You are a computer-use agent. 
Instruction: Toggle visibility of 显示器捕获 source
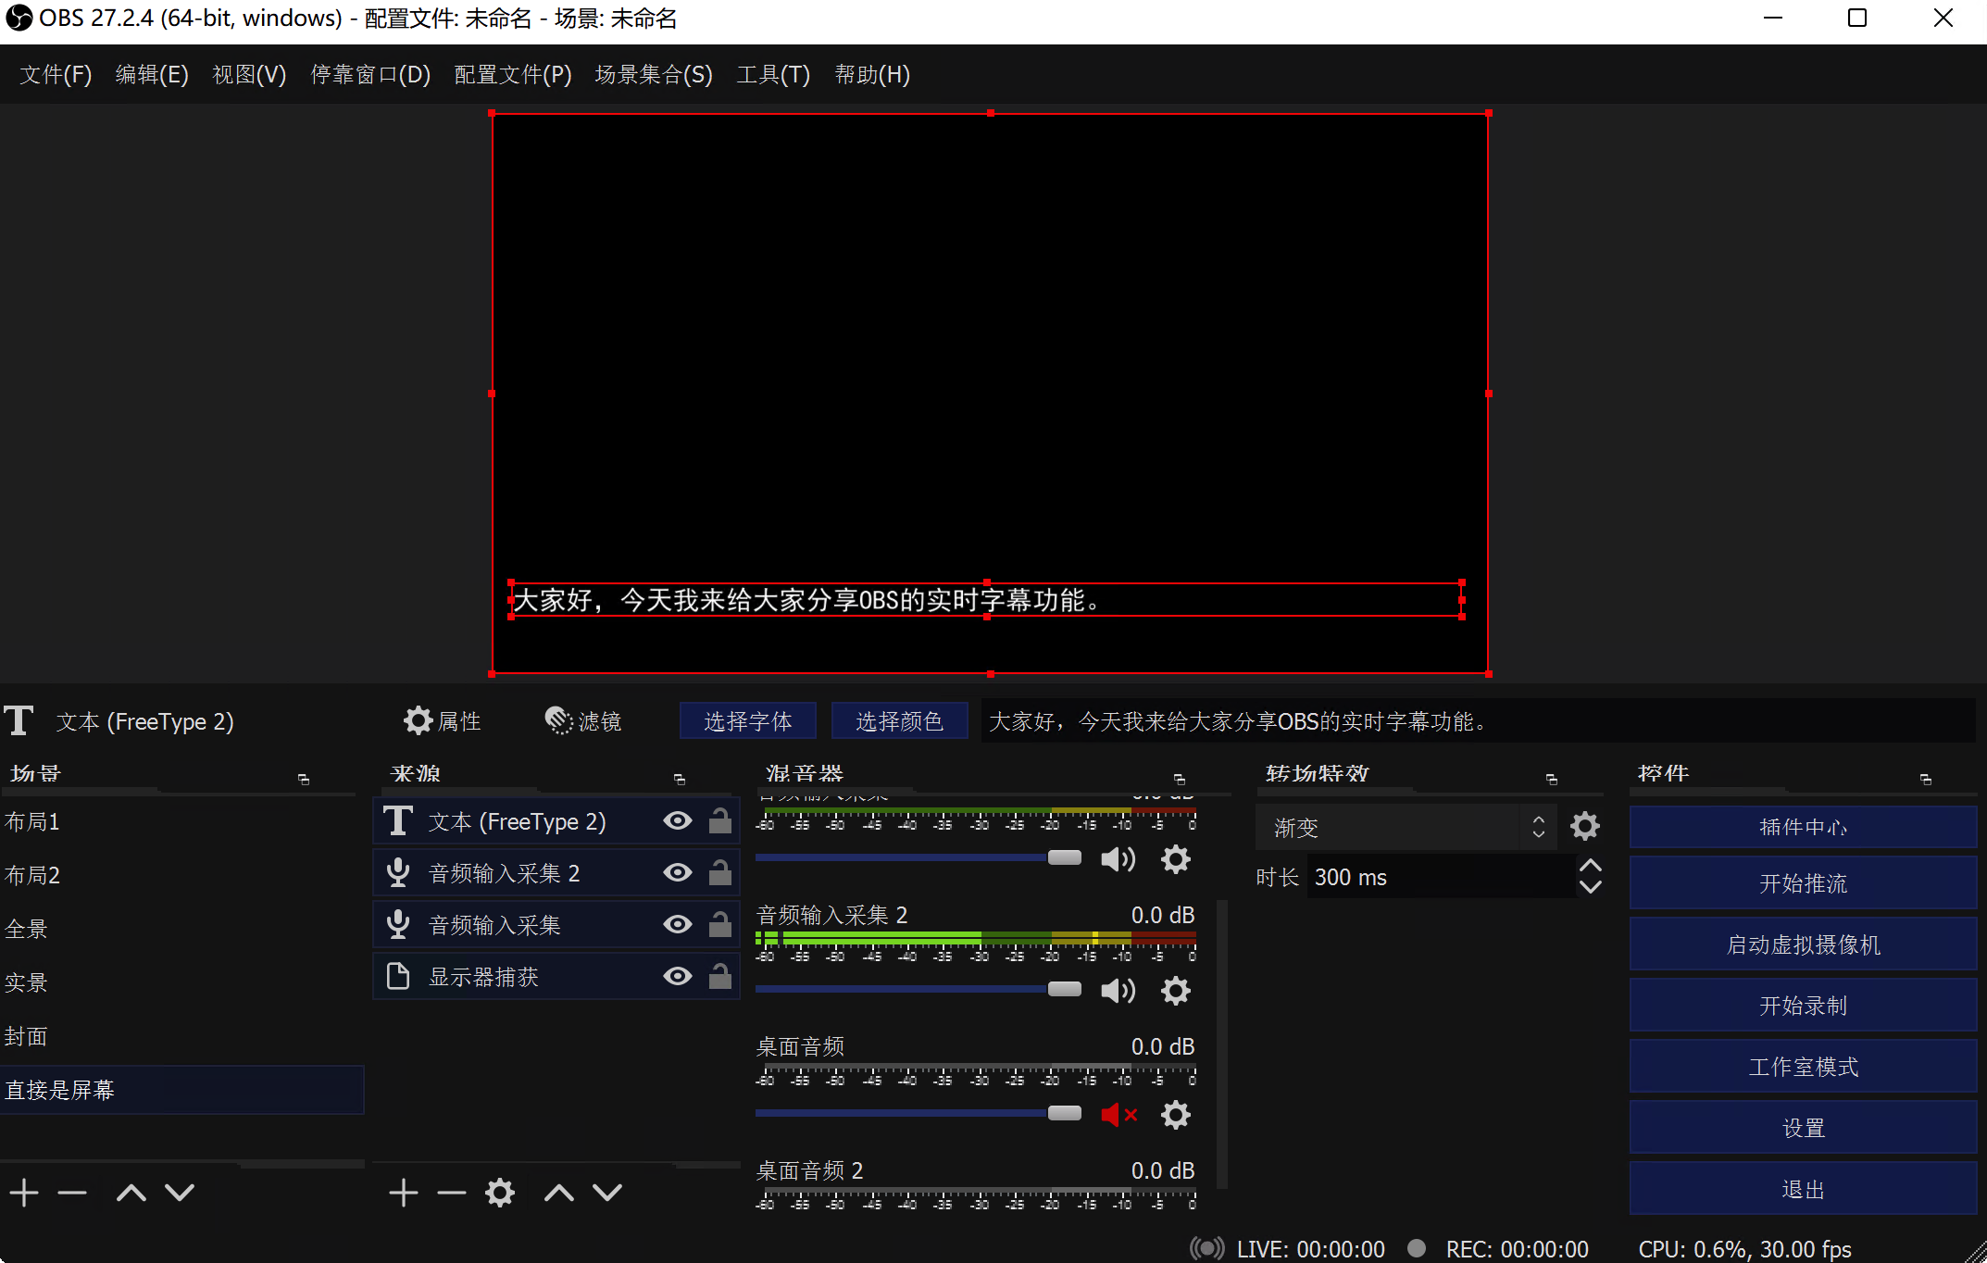[x=678, y=977]
